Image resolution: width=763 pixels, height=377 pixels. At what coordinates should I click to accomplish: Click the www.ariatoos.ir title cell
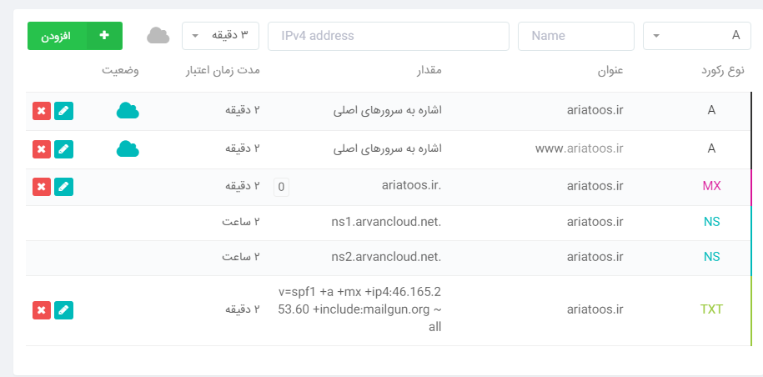tap(579, 148)
